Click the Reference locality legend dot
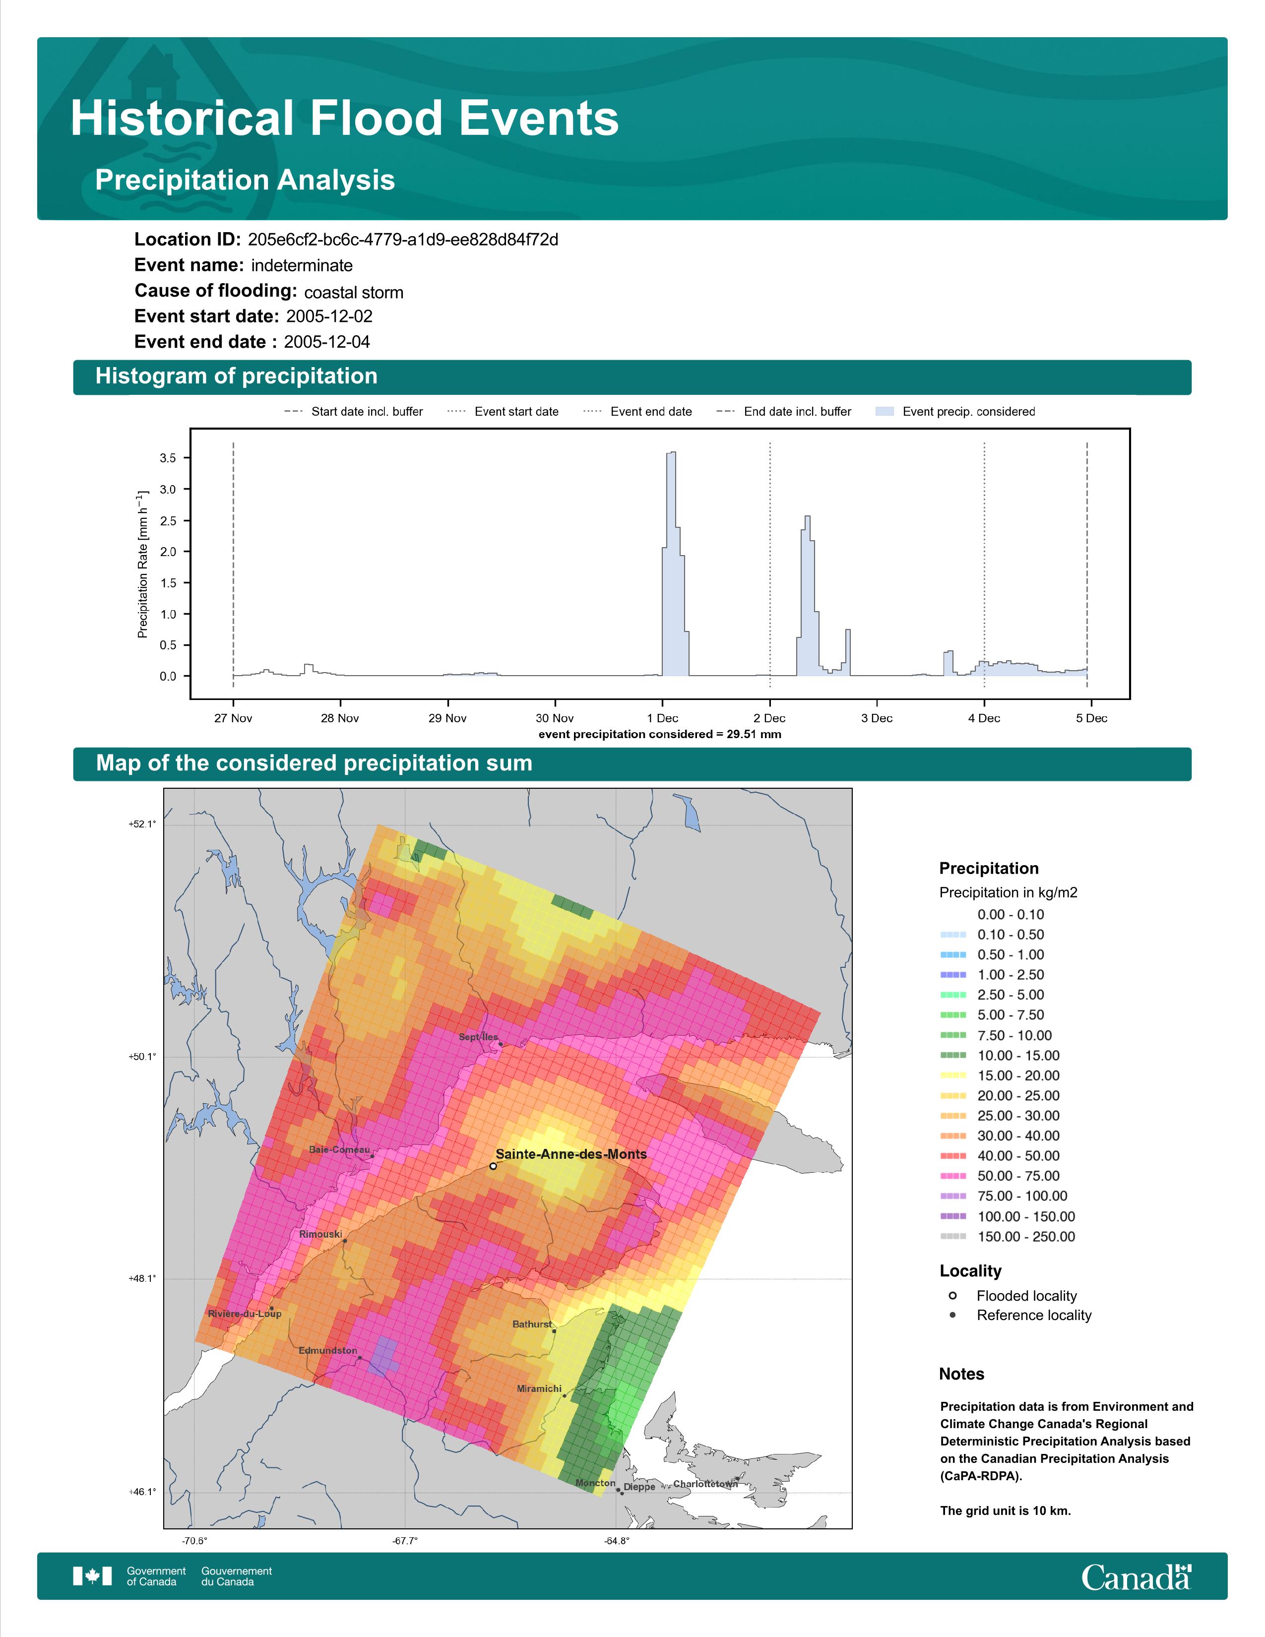 click(x=952, y=1316)
